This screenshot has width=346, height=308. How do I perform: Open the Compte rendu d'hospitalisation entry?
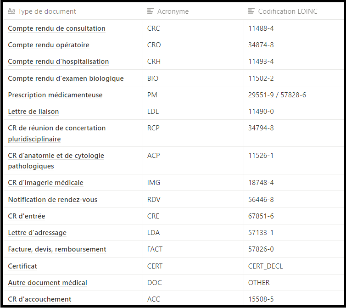coord(58,62)
